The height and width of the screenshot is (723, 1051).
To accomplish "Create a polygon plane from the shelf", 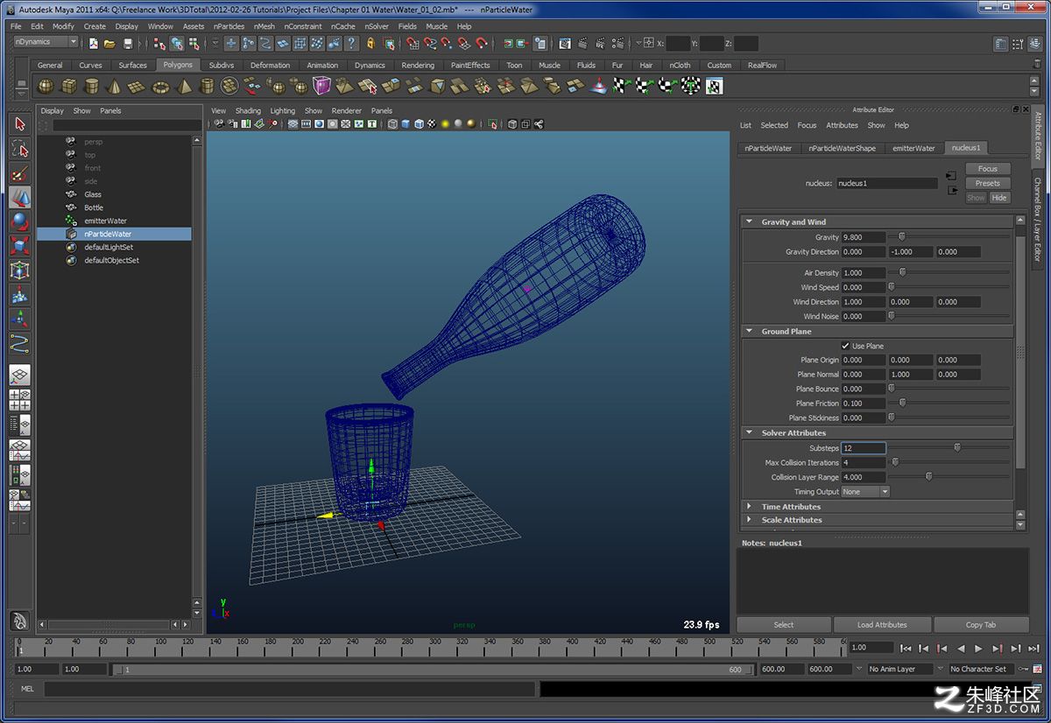I will point(138,86).
